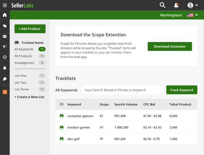This screenshot has height=155, width=204.
Task: Open the hamburger menu icon
Action: 5,5
